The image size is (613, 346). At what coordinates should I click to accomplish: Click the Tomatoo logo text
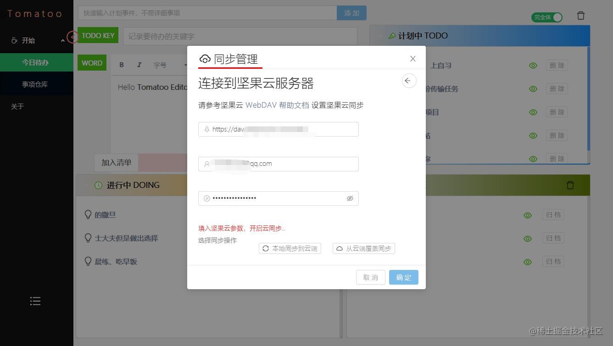pos(34,13)
